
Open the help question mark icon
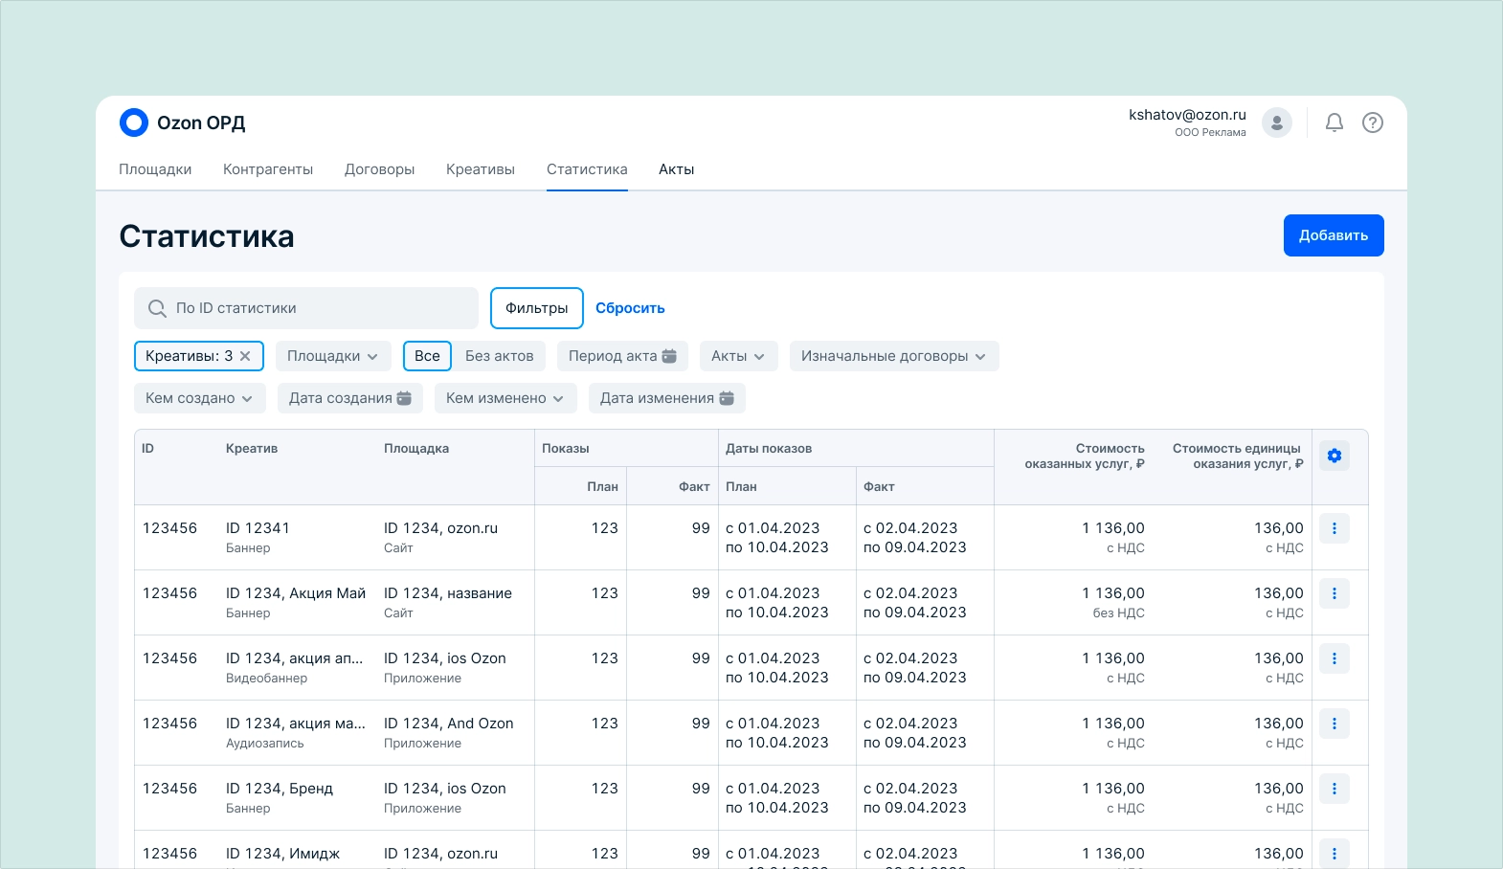pos(1373,123)
